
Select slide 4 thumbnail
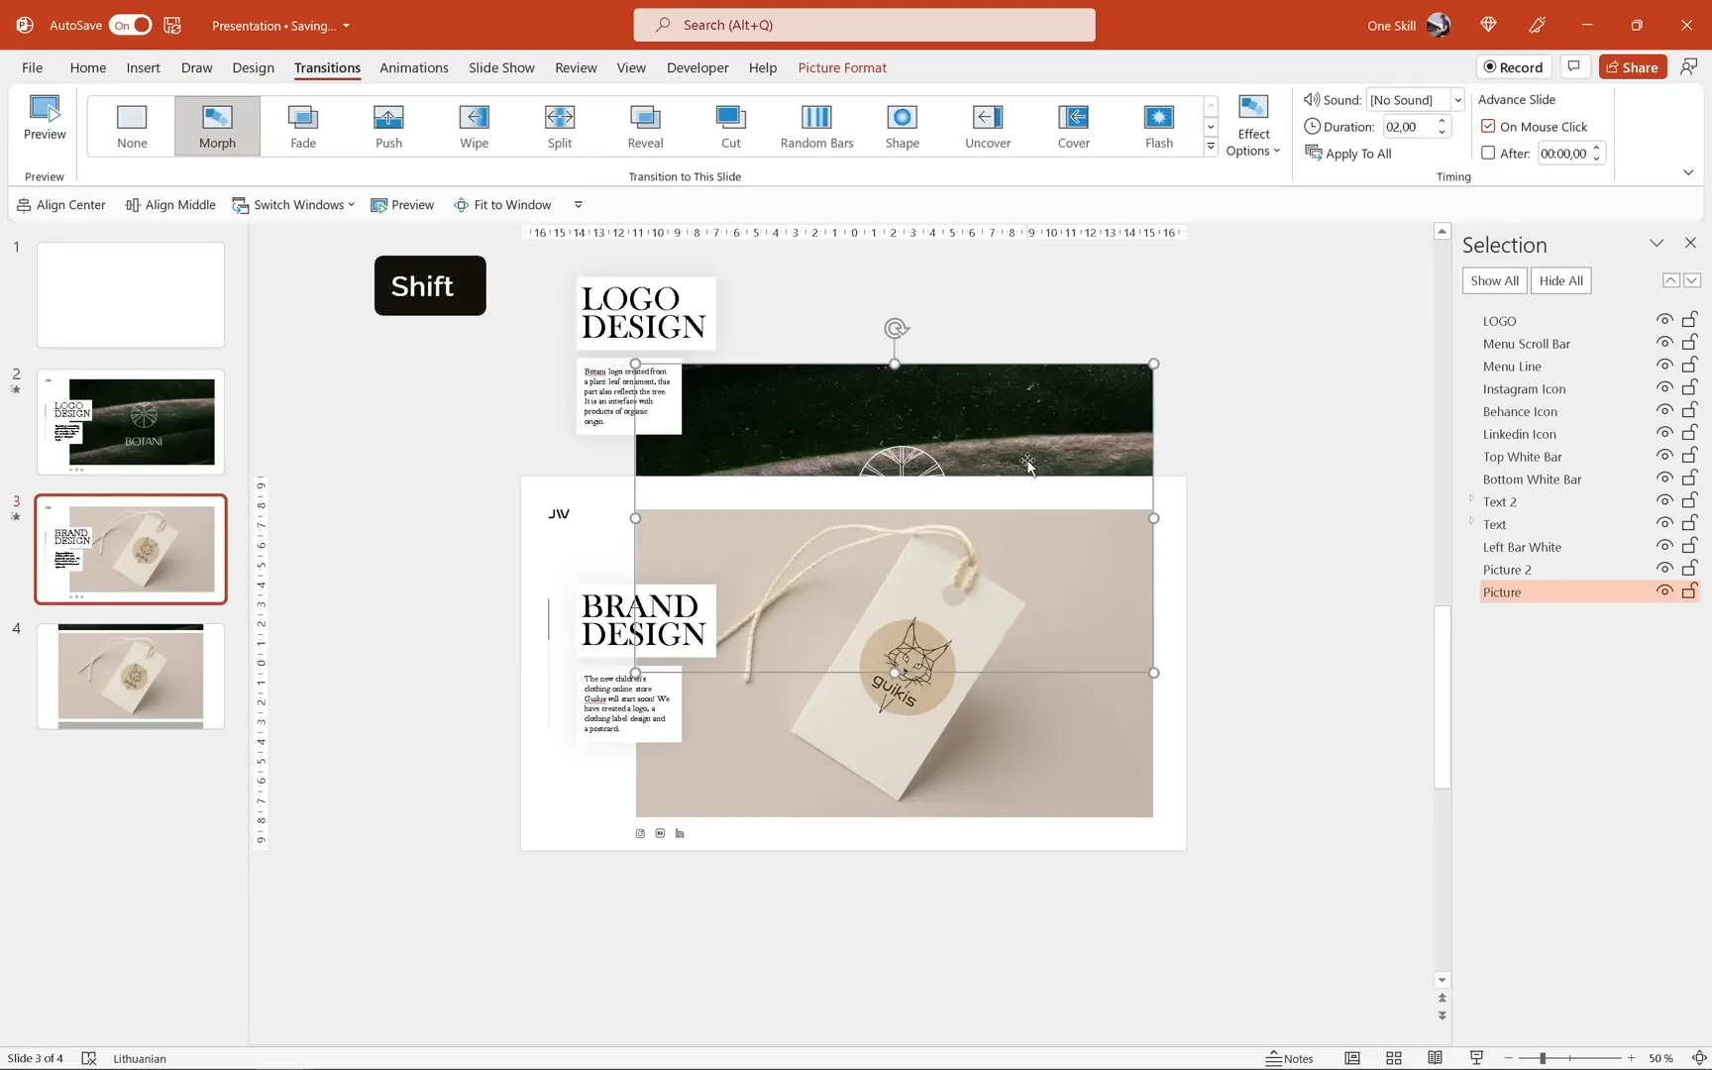click(x=131, y=676)
